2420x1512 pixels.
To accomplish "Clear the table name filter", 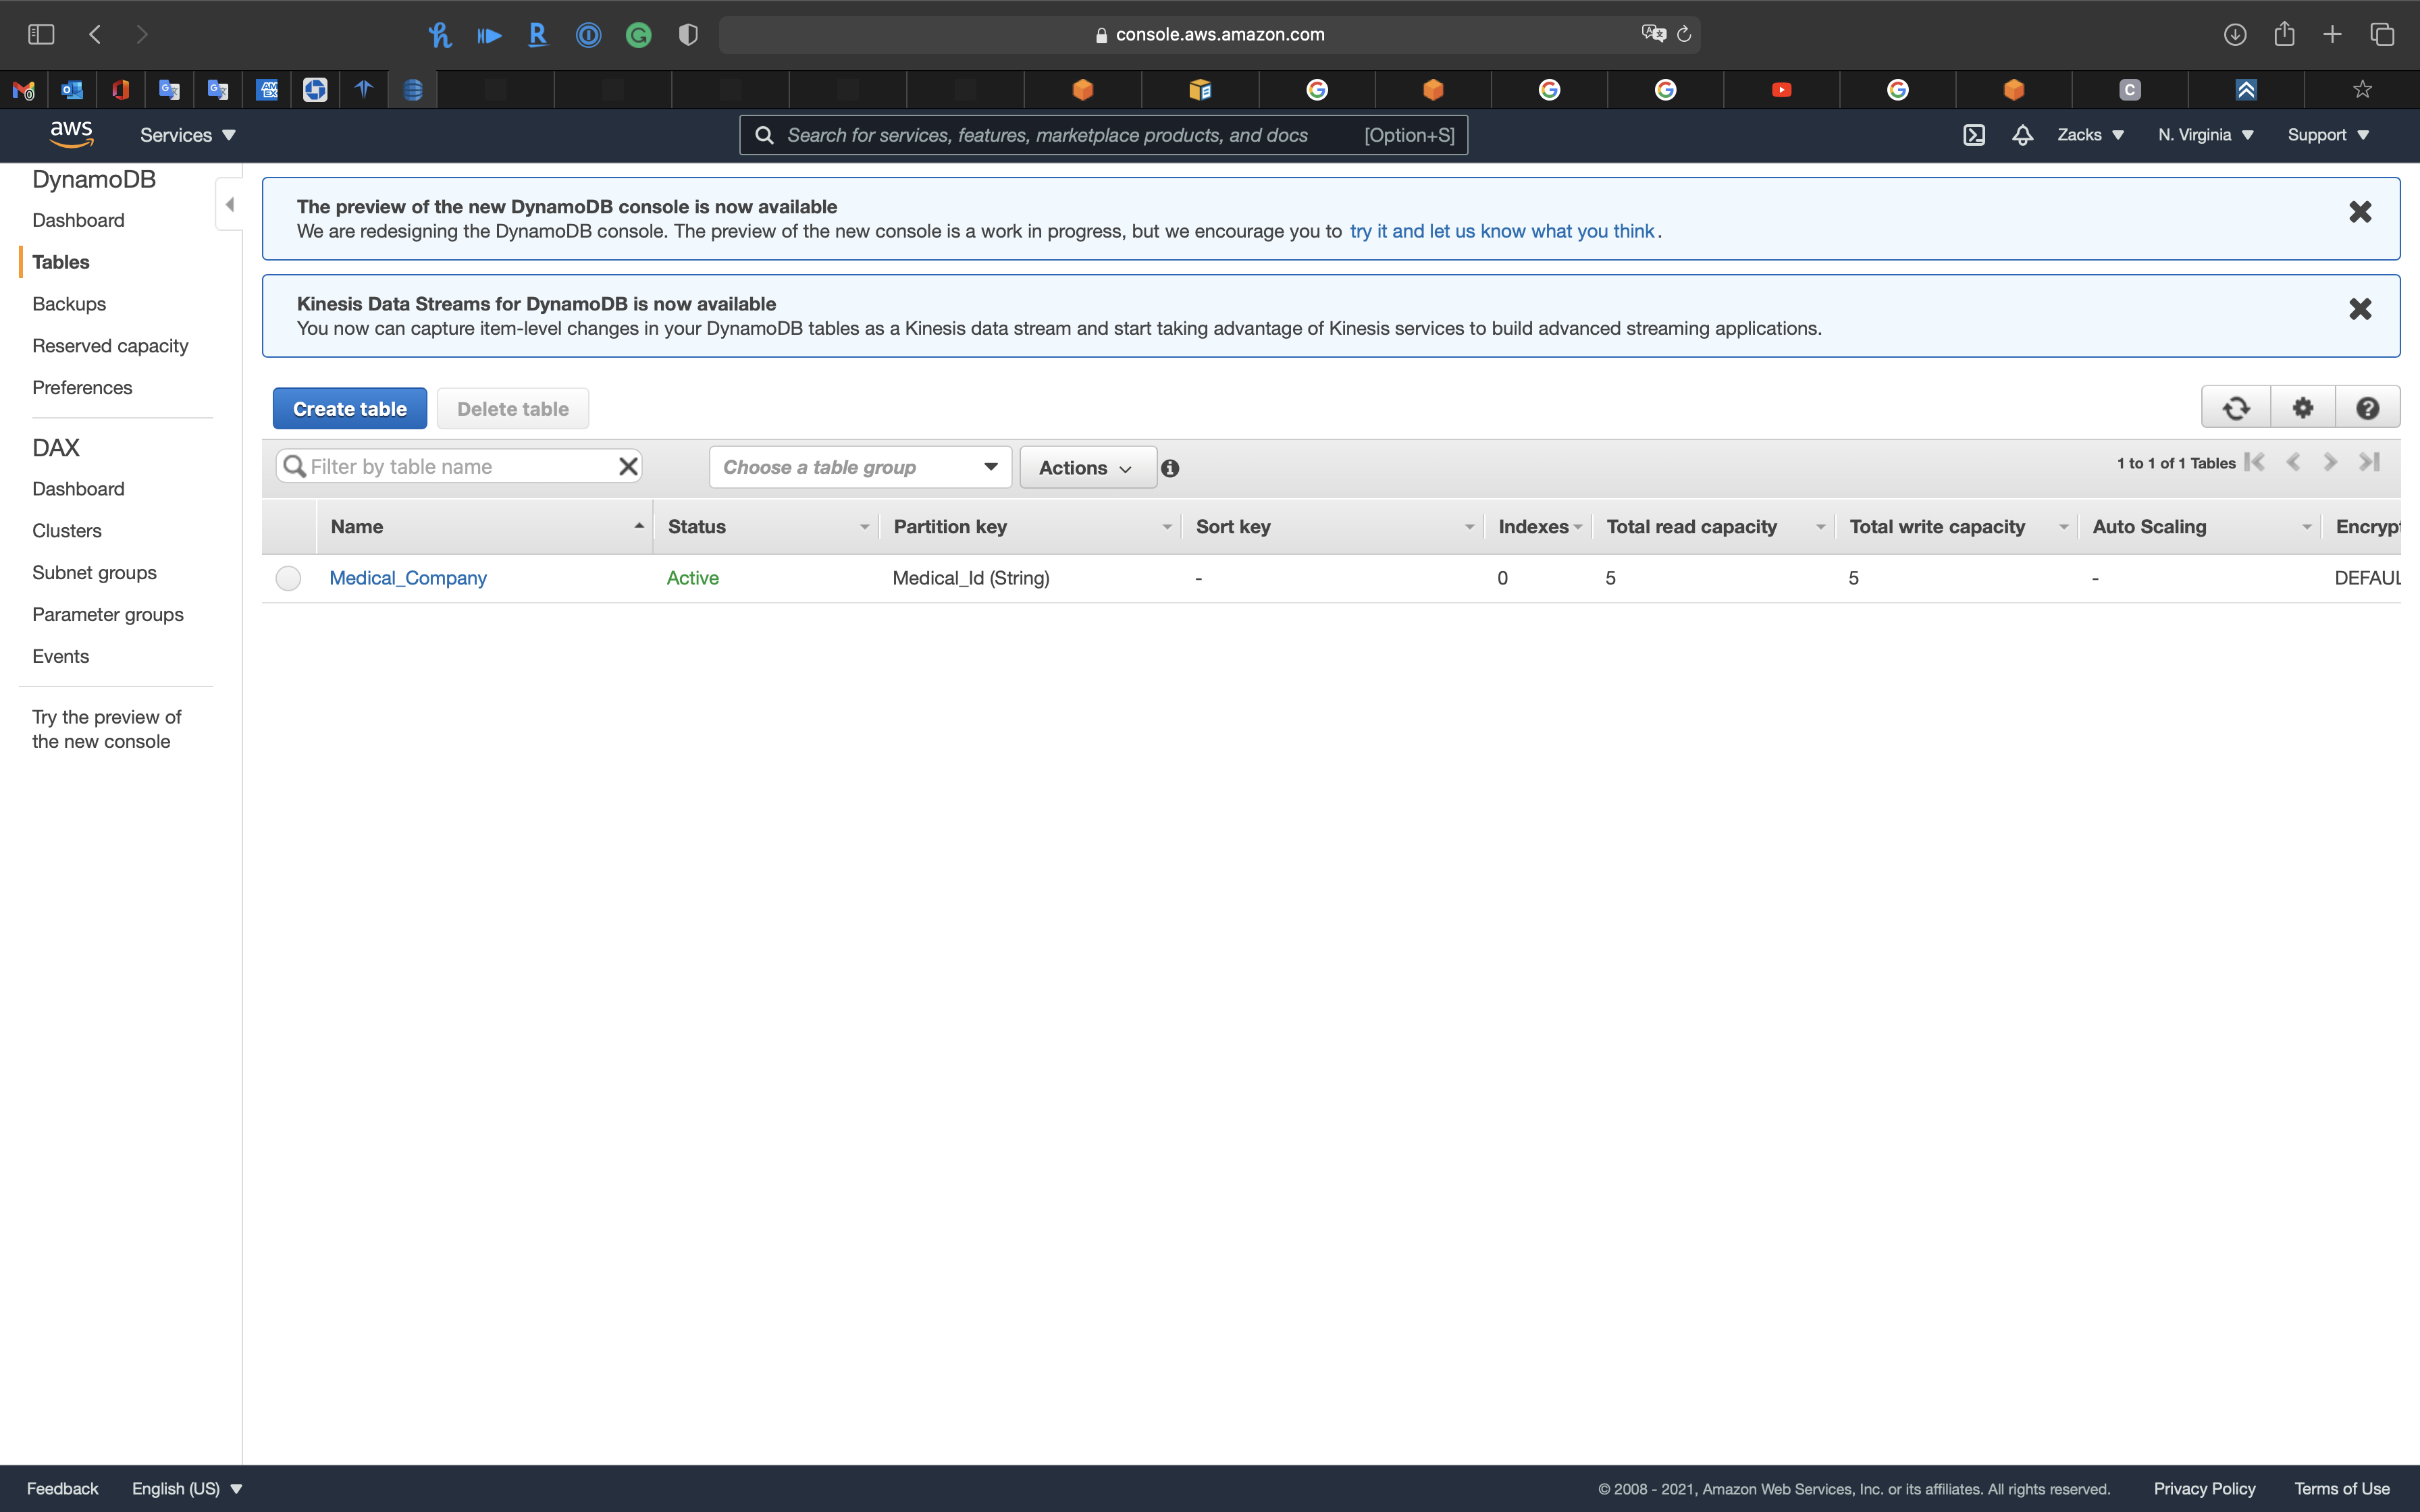I will click(628, 467).
